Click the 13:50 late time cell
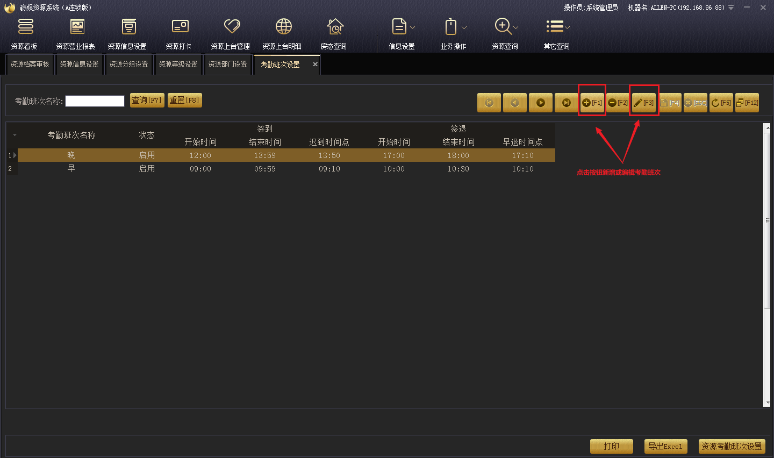 coord(329,155)
